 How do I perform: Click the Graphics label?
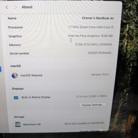coord(15,36)
